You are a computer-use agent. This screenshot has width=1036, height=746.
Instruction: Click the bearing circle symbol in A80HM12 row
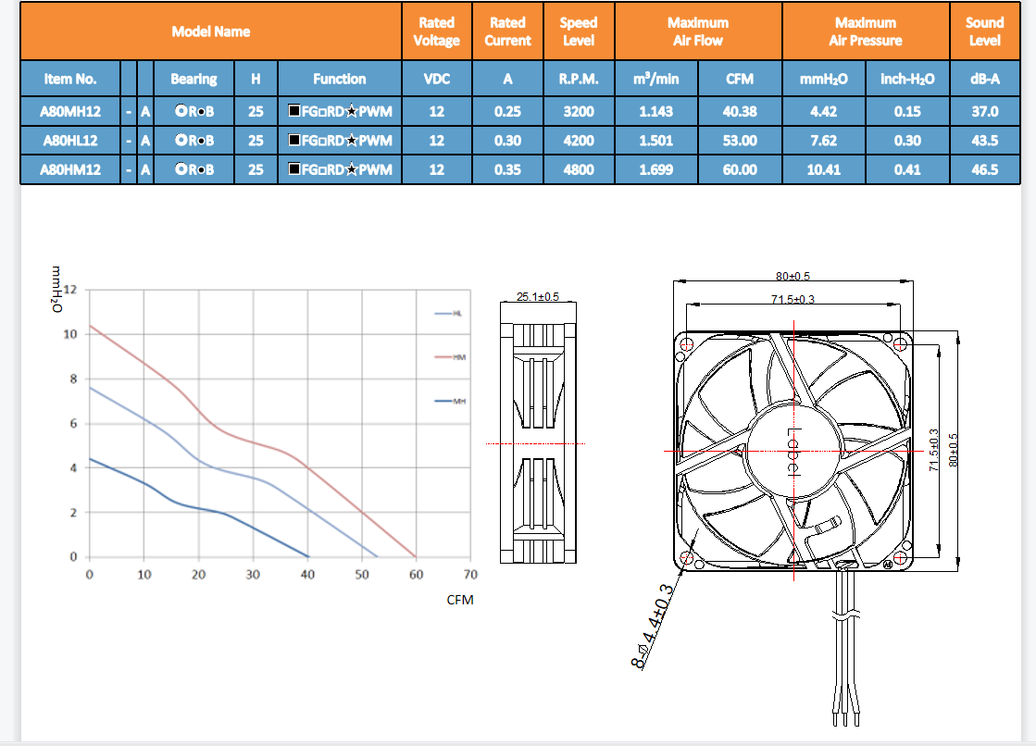click(181, 169)
